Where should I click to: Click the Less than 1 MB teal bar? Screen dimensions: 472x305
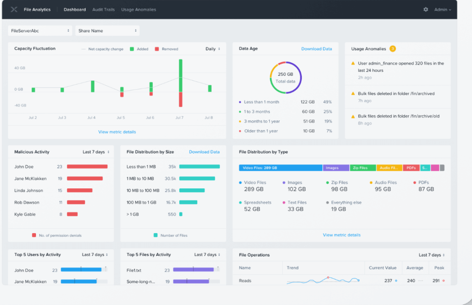[199, 167]
